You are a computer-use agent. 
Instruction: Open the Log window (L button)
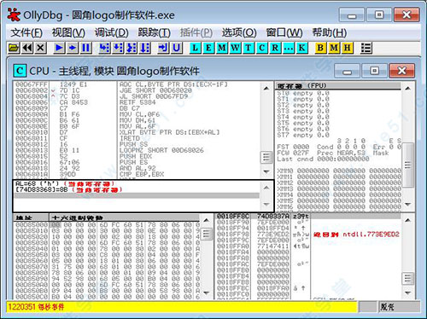196,48
